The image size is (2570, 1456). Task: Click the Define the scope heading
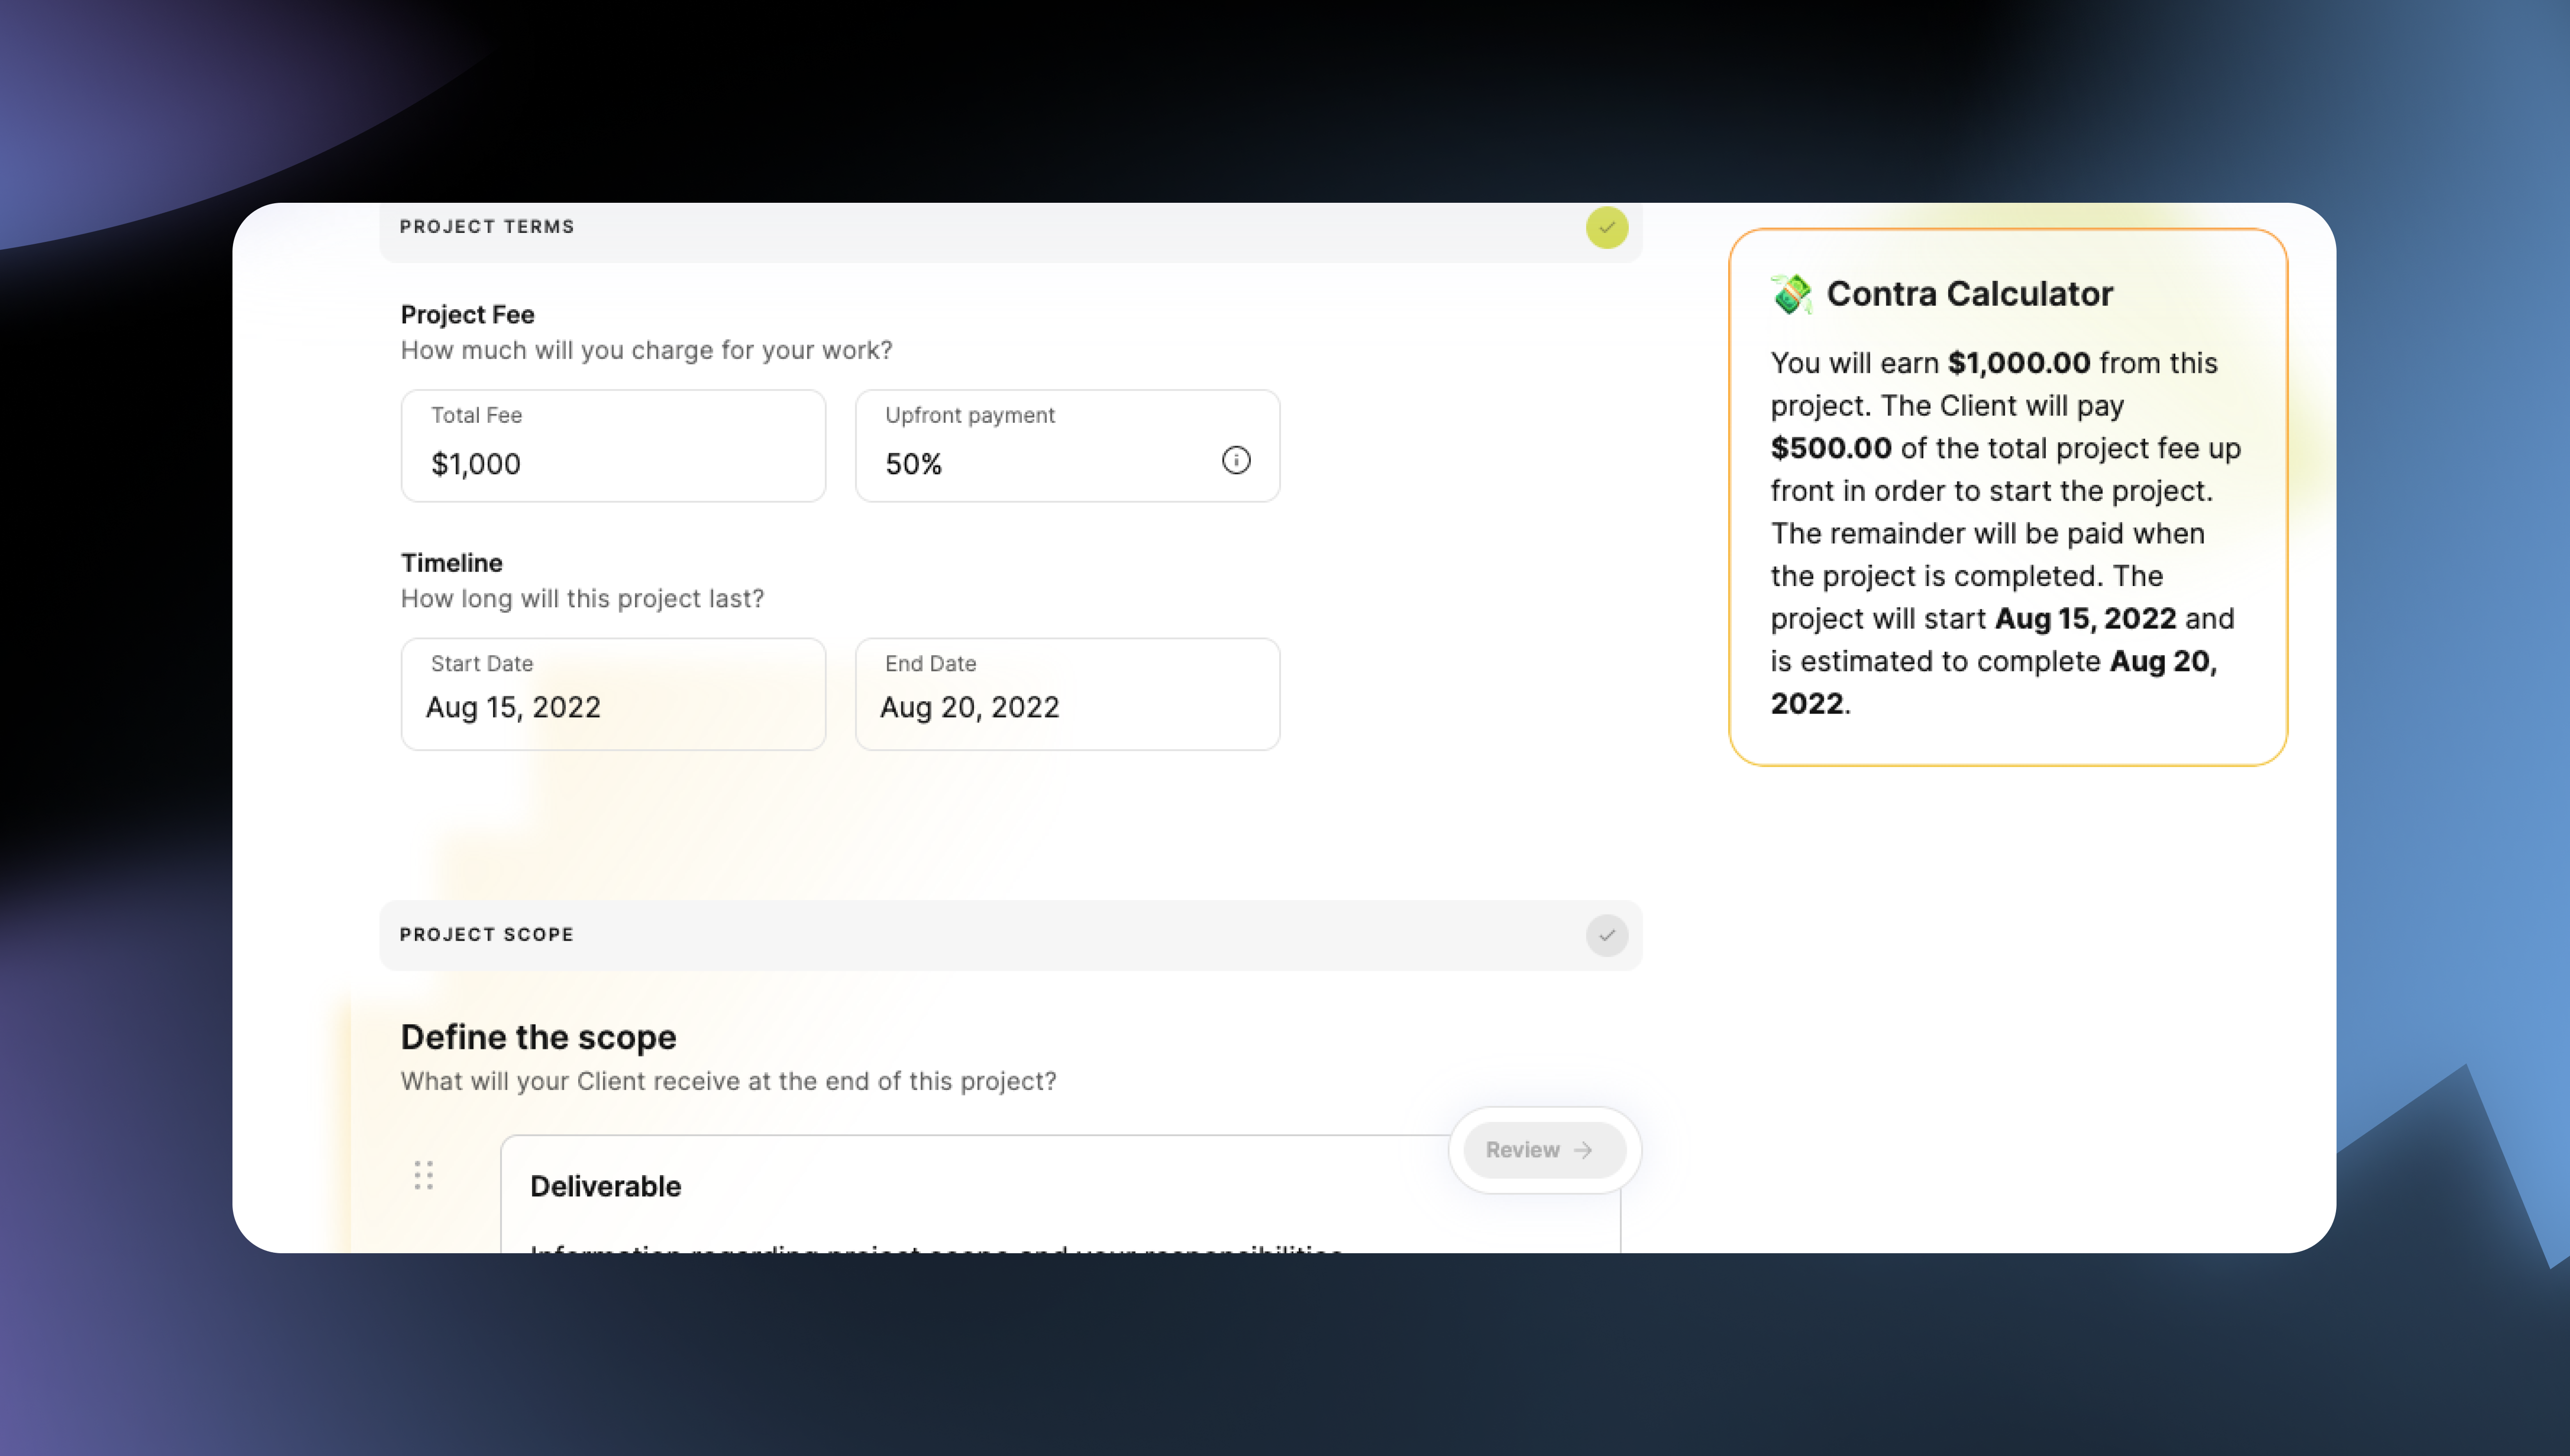pos(538,1037)
